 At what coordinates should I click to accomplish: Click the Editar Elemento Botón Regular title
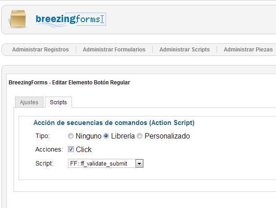coord(91,83)
